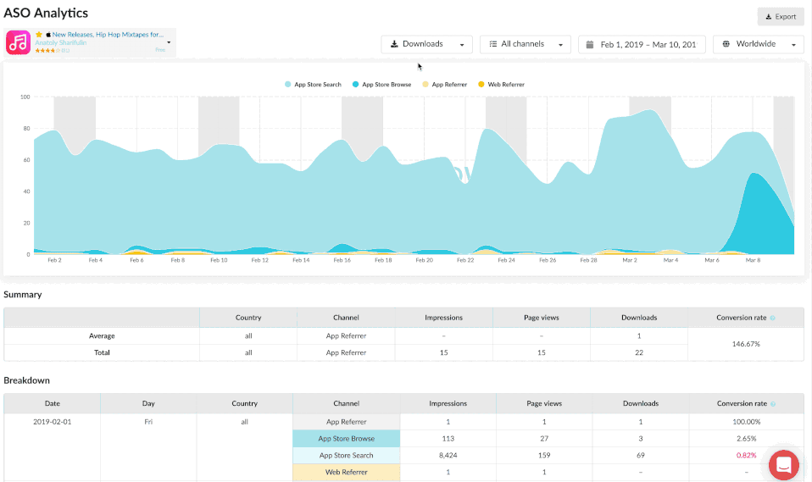The width and height of the screenshot is (812, 482).
Task: Open the red chat support icon
Action: (783, 464)
